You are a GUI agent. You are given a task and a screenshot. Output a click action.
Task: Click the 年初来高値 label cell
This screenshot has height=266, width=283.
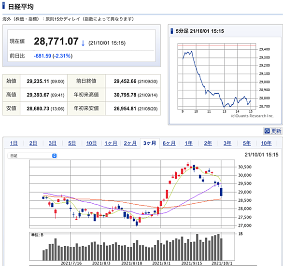click(86, 95)
